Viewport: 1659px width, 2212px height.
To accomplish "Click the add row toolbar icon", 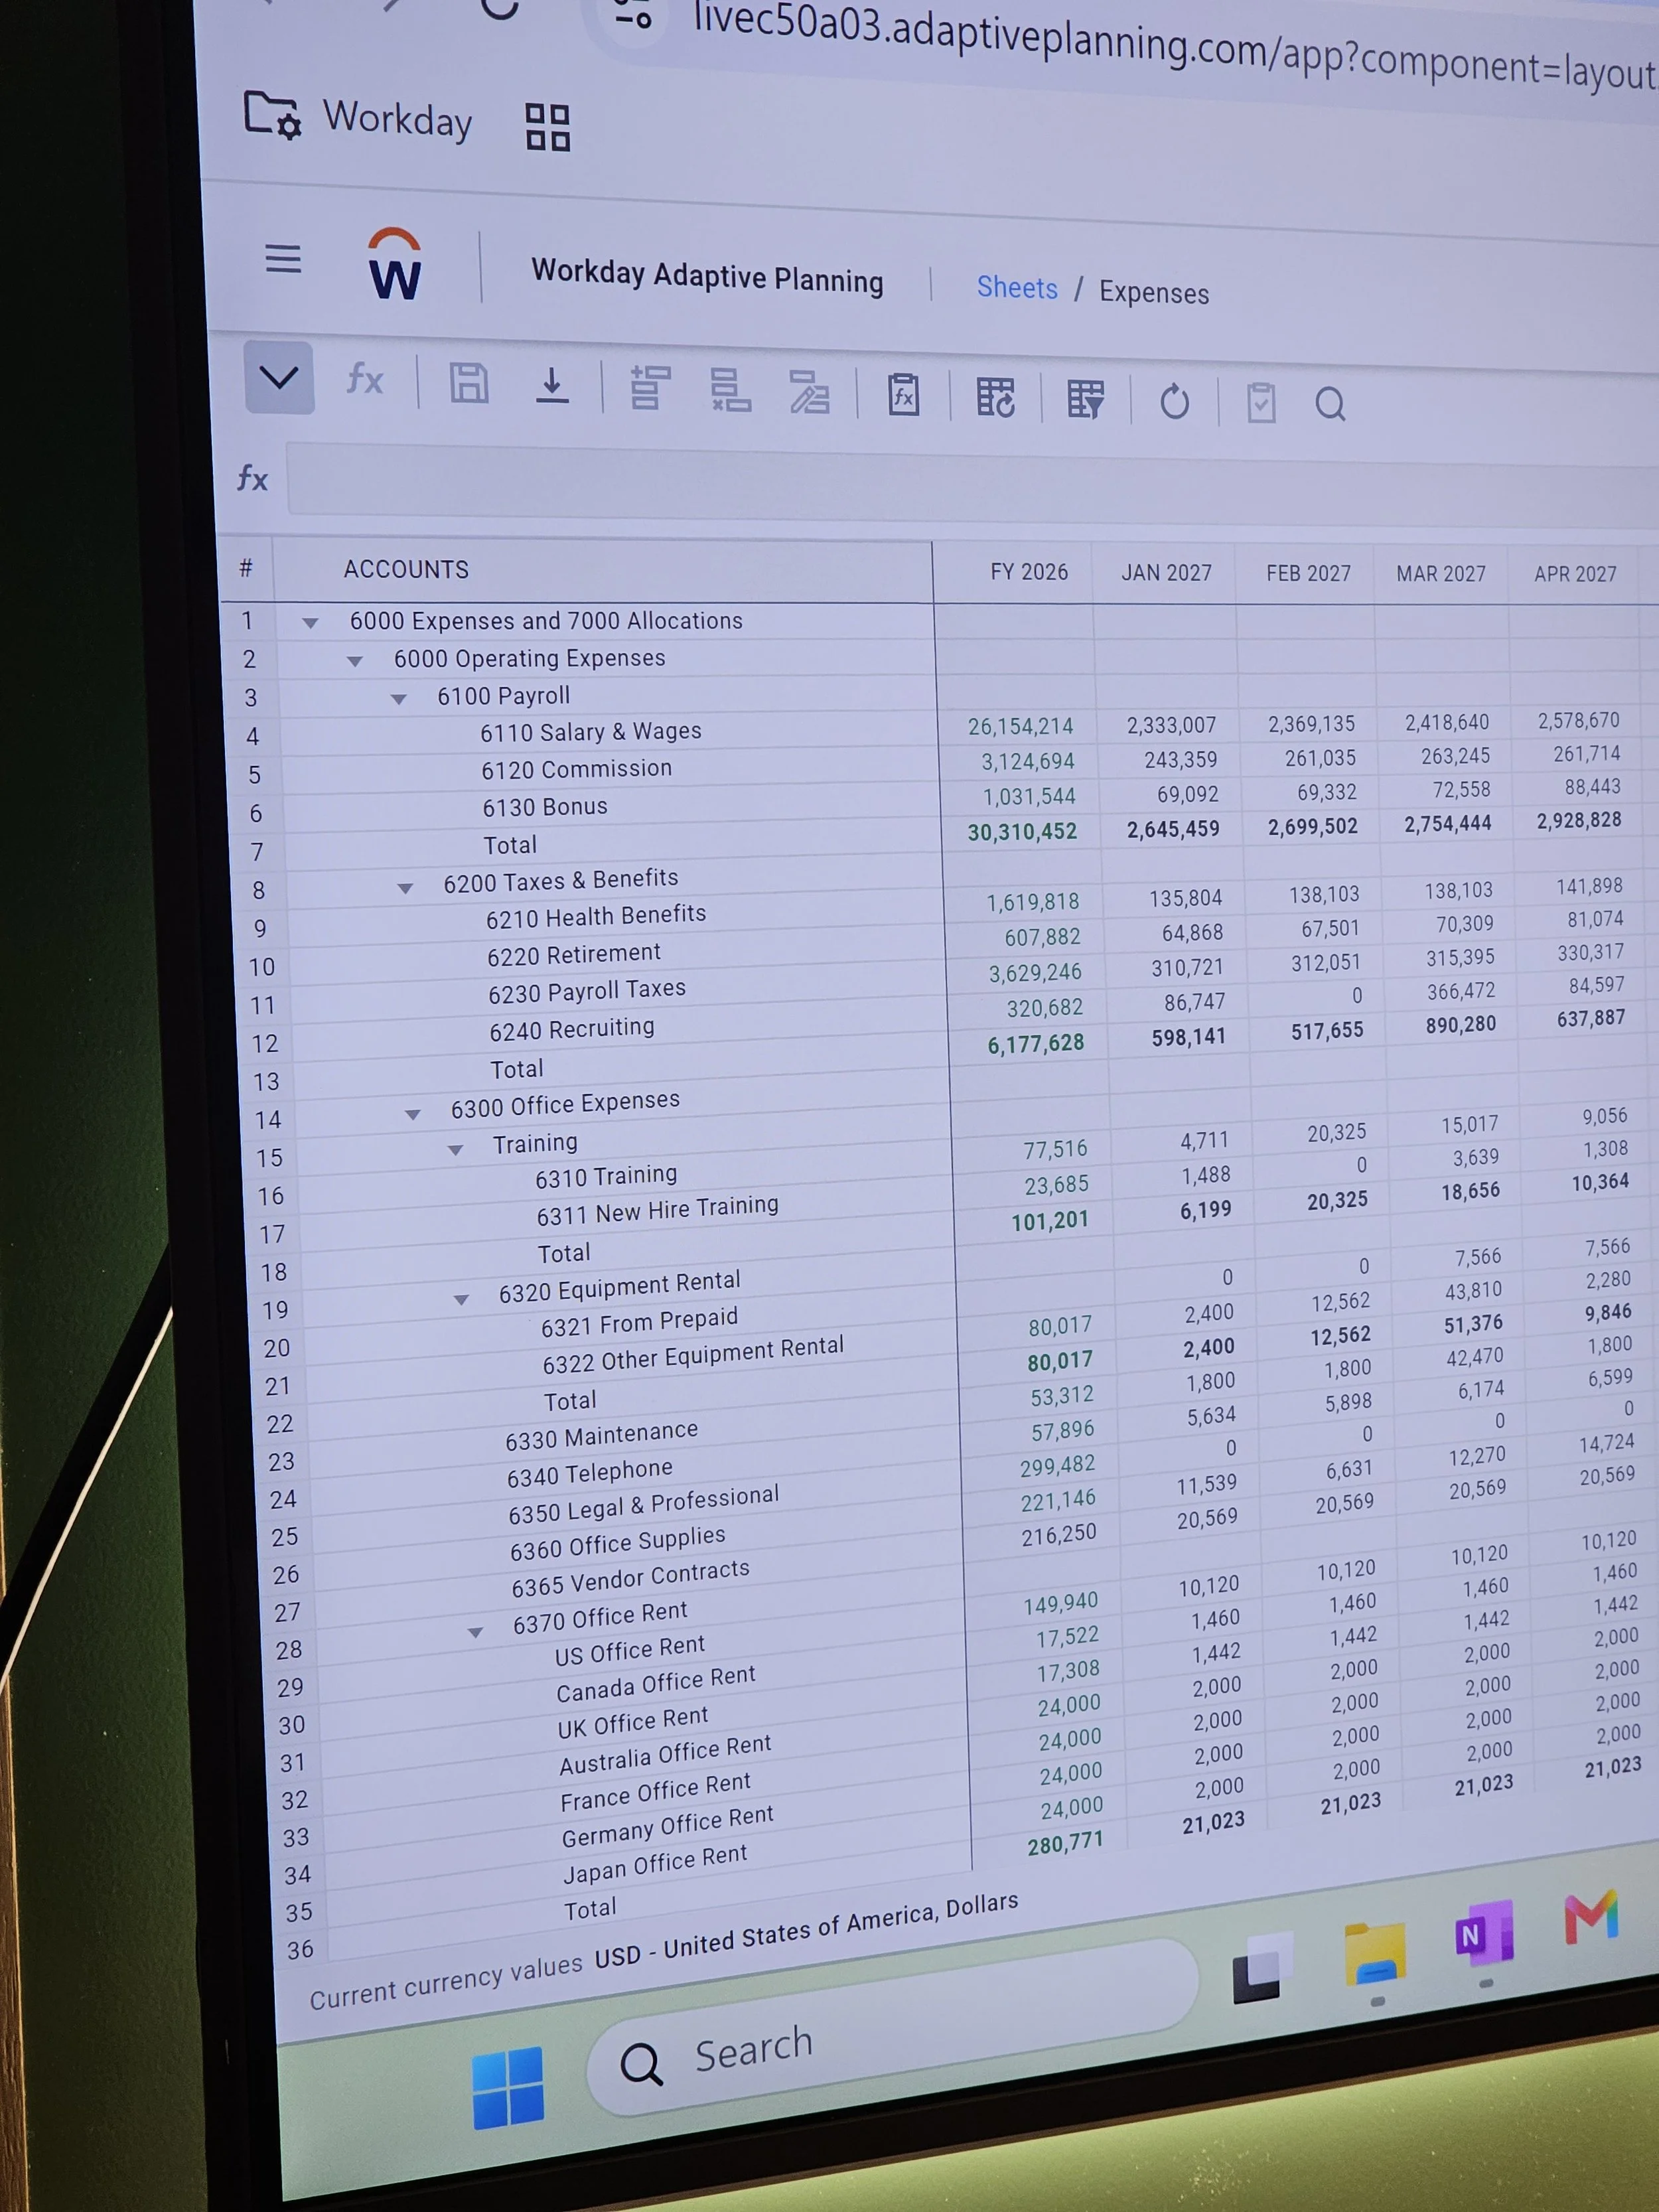I will (x=650, y=389).
